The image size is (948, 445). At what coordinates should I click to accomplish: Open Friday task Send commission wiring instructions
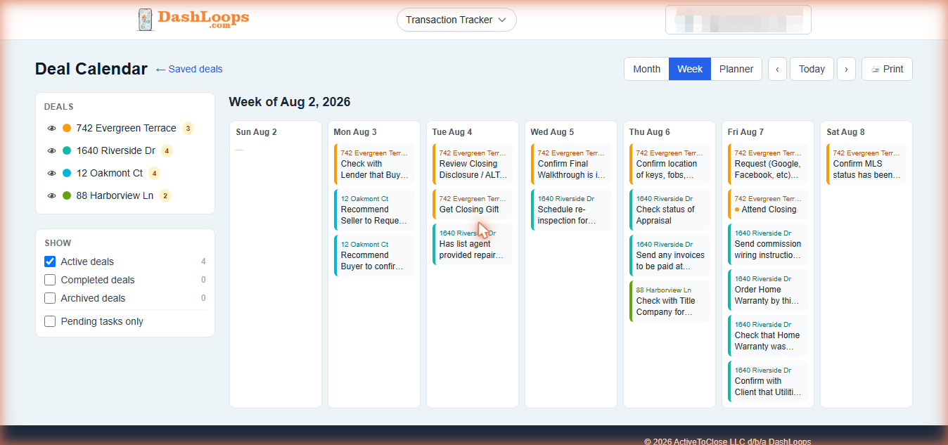(768, 244)
